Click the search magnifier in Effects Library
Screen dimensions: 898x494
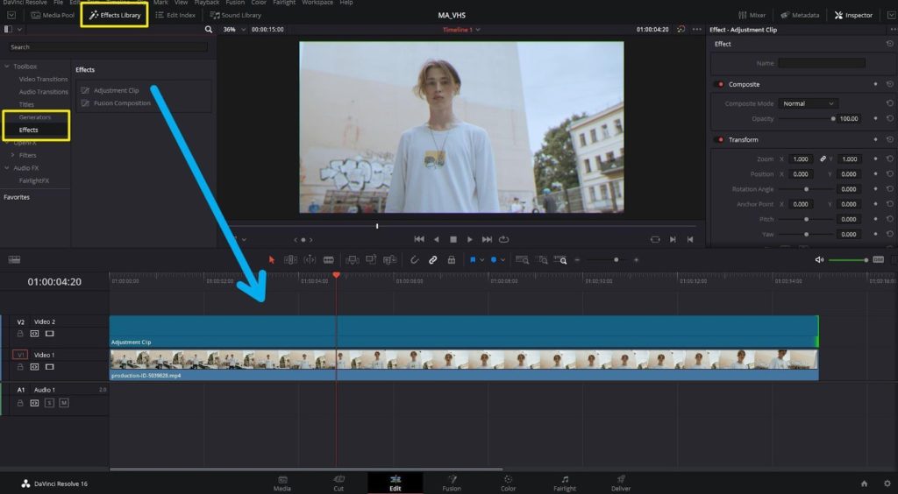(x=209, y=29)
